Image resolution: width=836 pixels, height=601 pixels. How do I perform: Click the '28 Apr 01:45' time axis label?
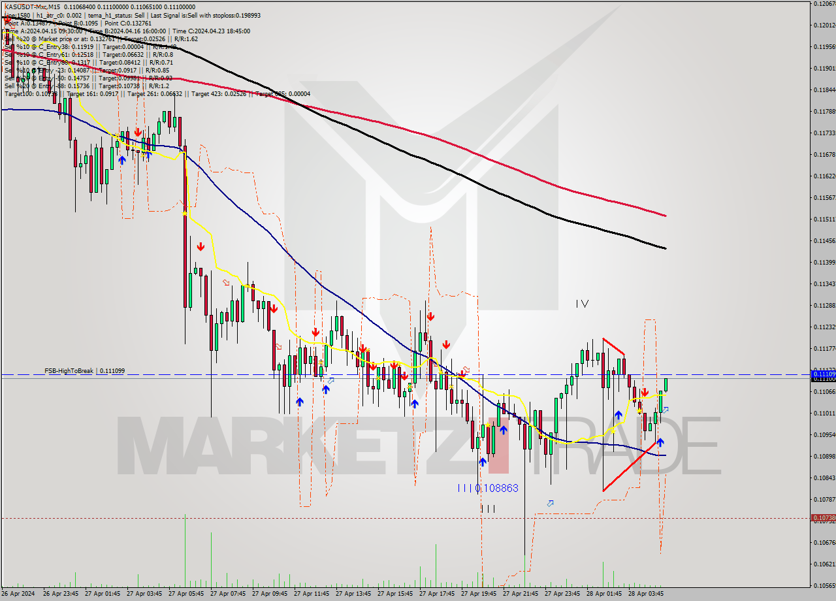pos(605,594)
